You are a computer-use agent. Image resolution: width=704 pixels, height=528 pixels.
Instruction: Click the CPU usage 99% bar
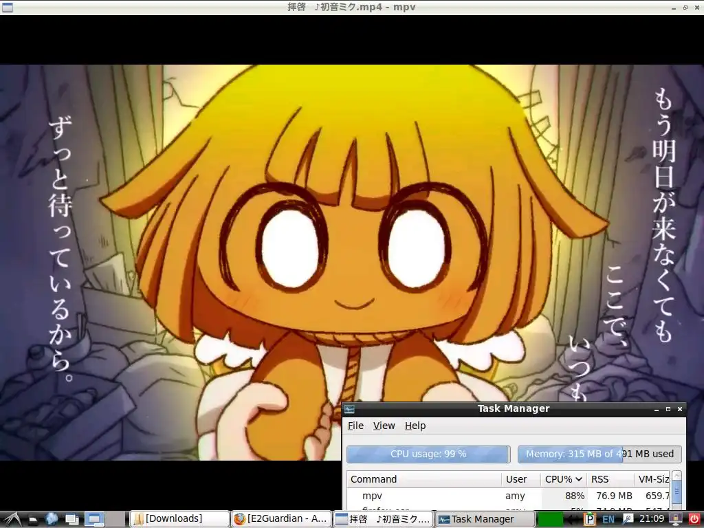point(428,454)
